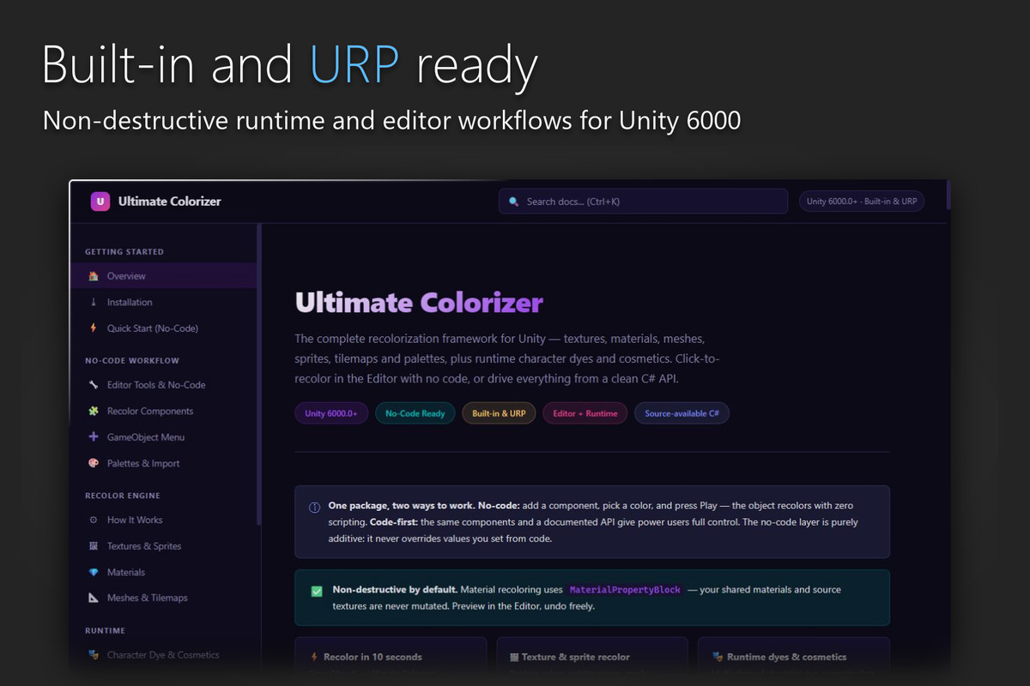
Task: Open the Materials docs page
Action: pos(163,572)
